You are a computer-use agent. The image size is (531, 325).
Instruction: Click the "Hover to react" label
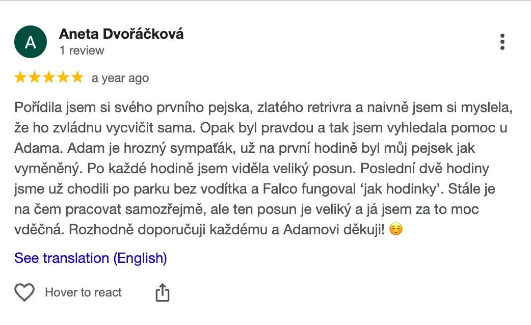click(x=84, y=292)
